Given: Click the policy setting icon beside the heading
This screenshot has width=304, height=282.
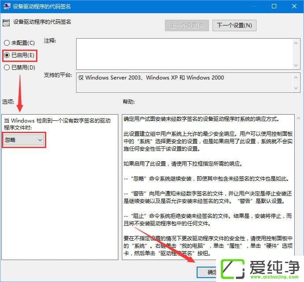Looking at the screenshot, I should [x=6, y=23].
